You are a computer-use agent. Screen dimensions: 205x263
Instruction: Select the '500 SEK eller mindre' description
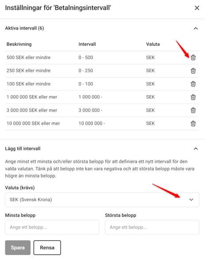click(x=29, y=57)
